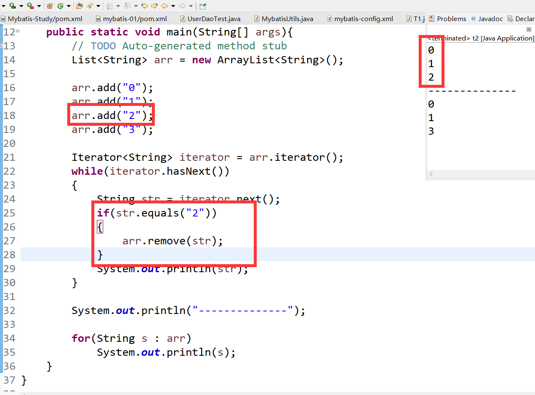Click the while(iterator.hasNext()) line
The image size is (535, 395).
[151, 171]
